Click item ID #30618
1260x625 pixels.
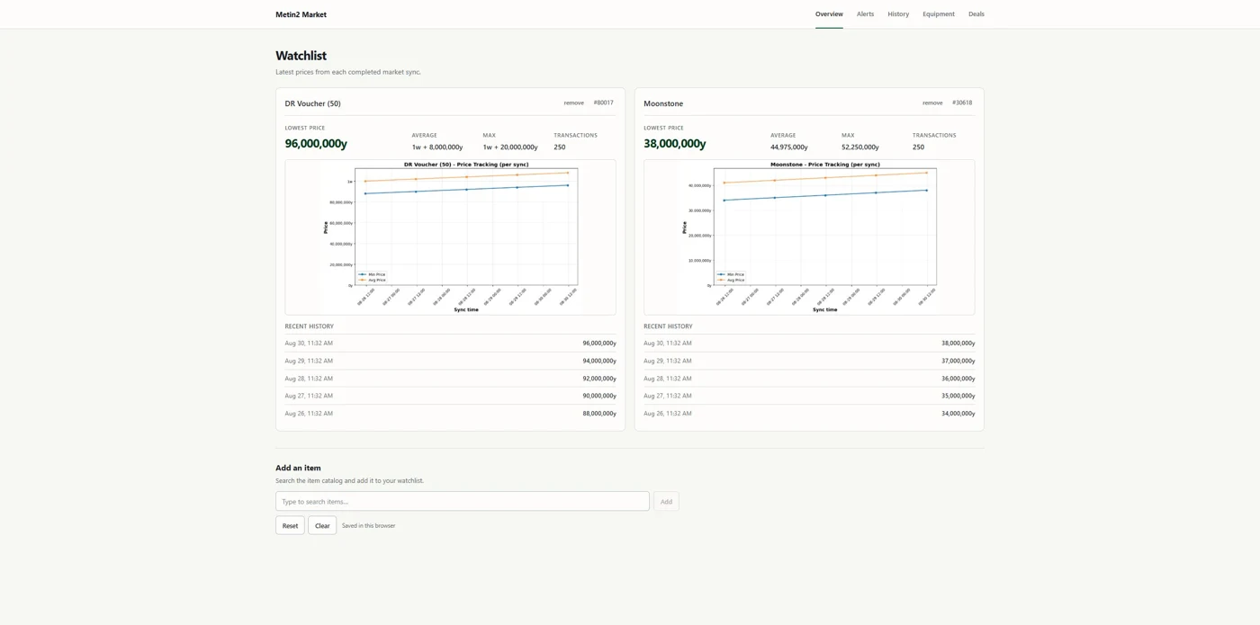point(962,103)
